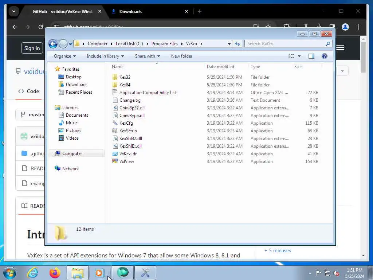Viewport: 373px width, 280px height.
Task: Click search magnifier in Explorer
Action: [x=328, y=44]
